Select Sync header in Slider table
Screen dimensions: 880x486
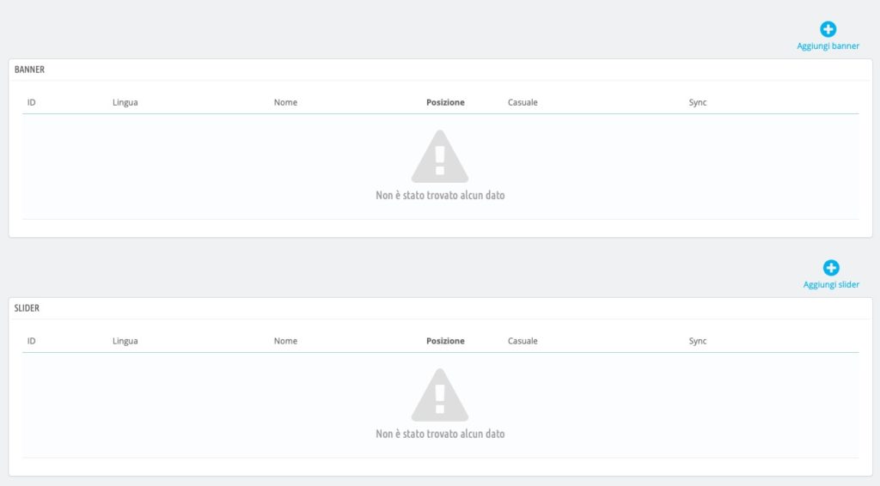click(x=698, y=342)
